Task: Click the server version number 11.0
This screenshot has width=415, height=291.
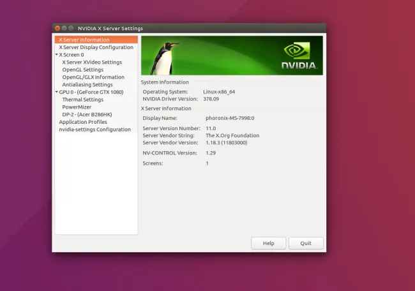Action: pyautogui.click(x=211, y=128)
